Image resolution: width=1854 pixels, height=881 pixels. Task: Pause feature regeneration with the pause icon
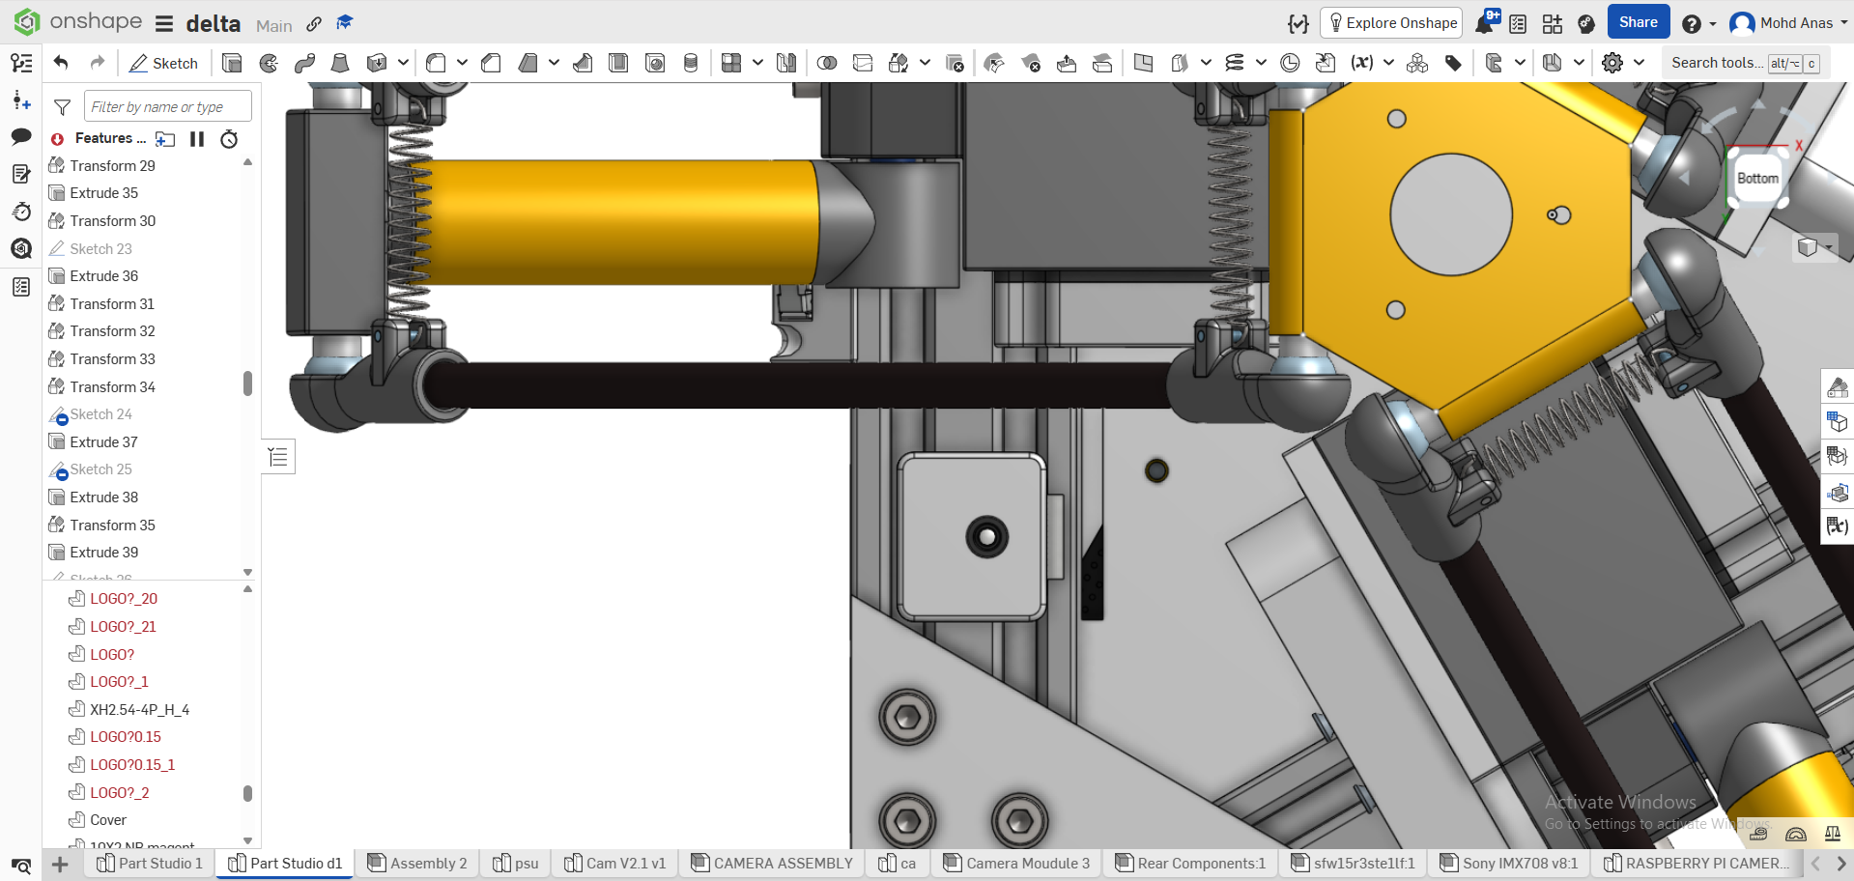[x=197, y=139]
